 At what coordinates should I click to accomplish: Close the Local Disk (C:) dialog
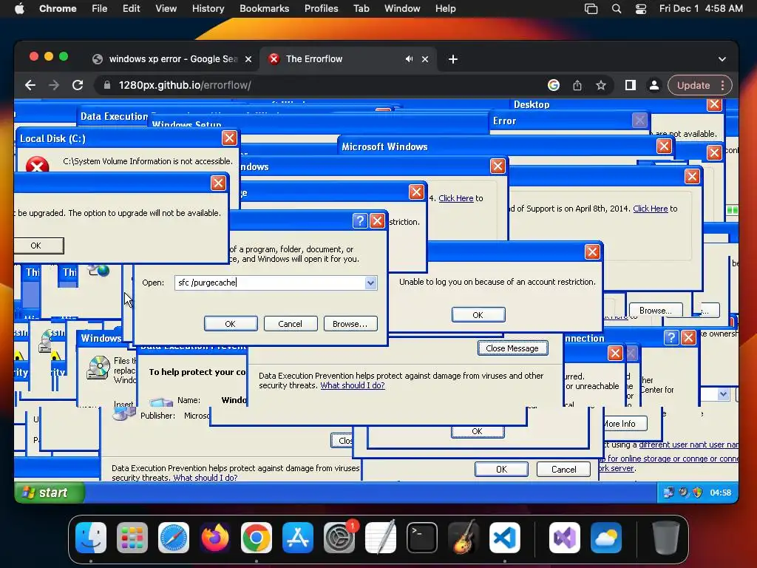[x=229, y=138]
